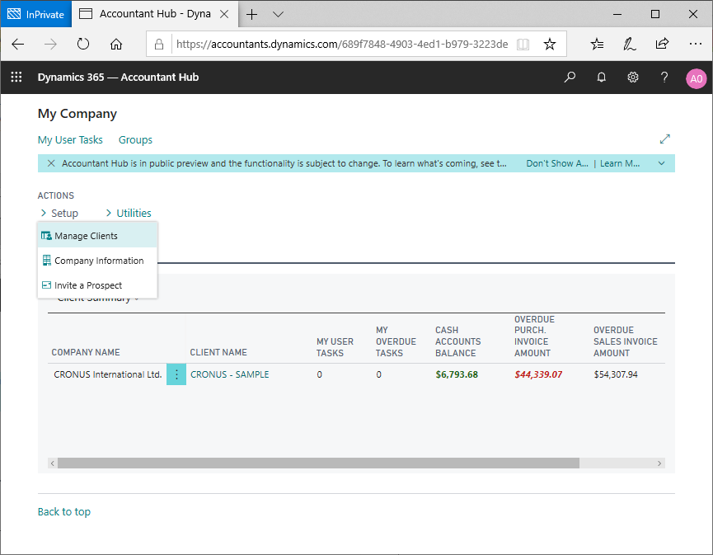Add this page to favorites with the star
Image resolution: width=713 pixels, height=555 pixels.
click(550, 45)
